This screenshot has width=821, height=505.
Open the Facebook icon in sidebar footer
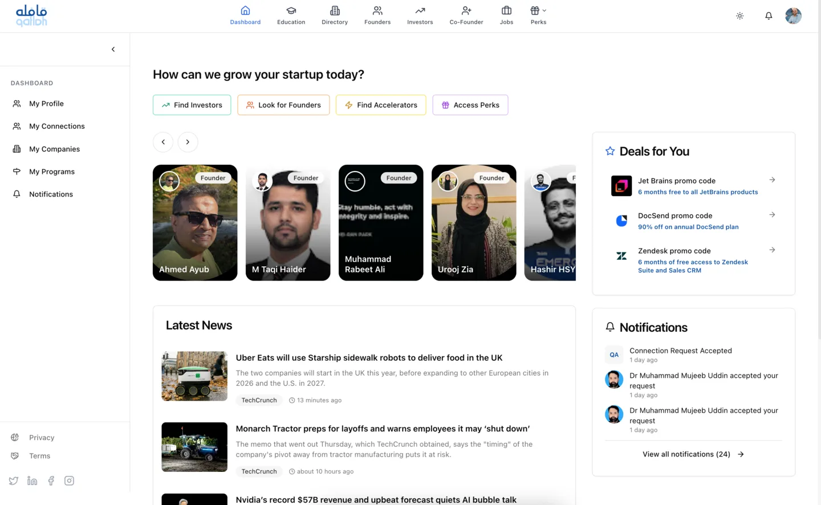51,480
